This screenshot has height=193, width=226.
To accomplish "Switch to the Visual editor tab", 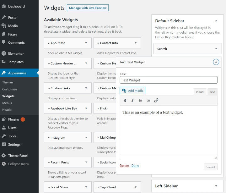I will coord(200,92).
